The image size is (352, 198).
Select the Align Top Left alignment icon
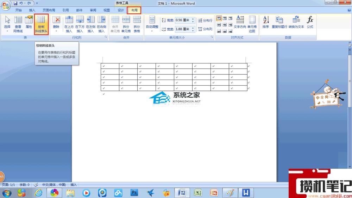pyautogui.click(x=219, y=18)
